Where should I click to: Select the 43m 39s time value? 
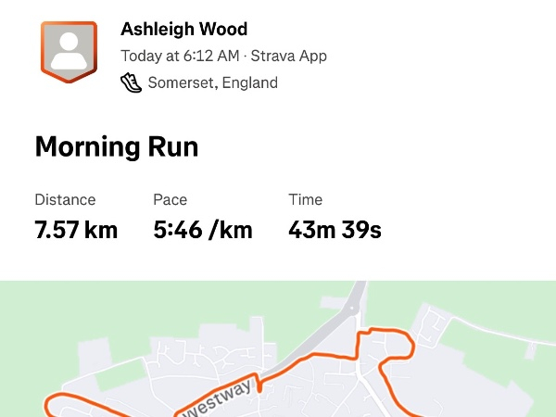click(335, 230)
